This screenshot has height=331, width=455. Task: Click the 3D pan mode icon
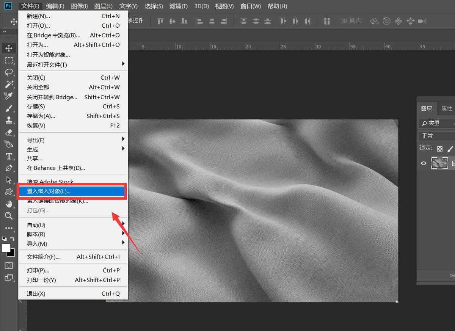(x=398, y=21)
